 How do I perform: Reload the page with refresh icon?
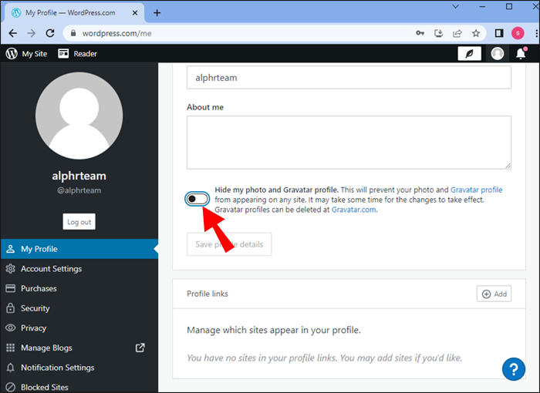[50, 33]
